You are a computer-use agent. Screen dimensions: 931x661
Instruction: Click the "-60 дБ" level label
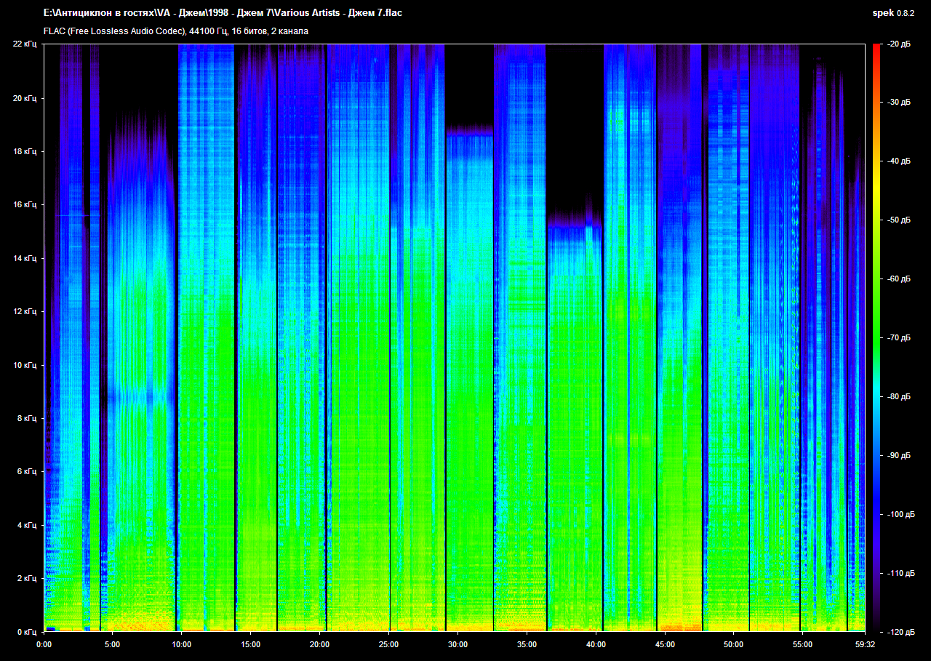click(x=900, y=279)
